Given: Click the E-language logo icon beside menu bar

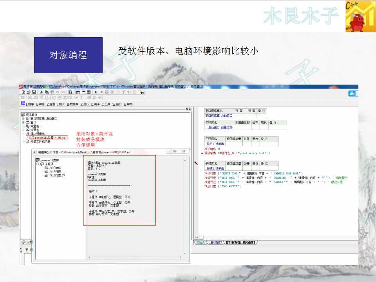Looking at the screenshot, I should coord(23,103).
